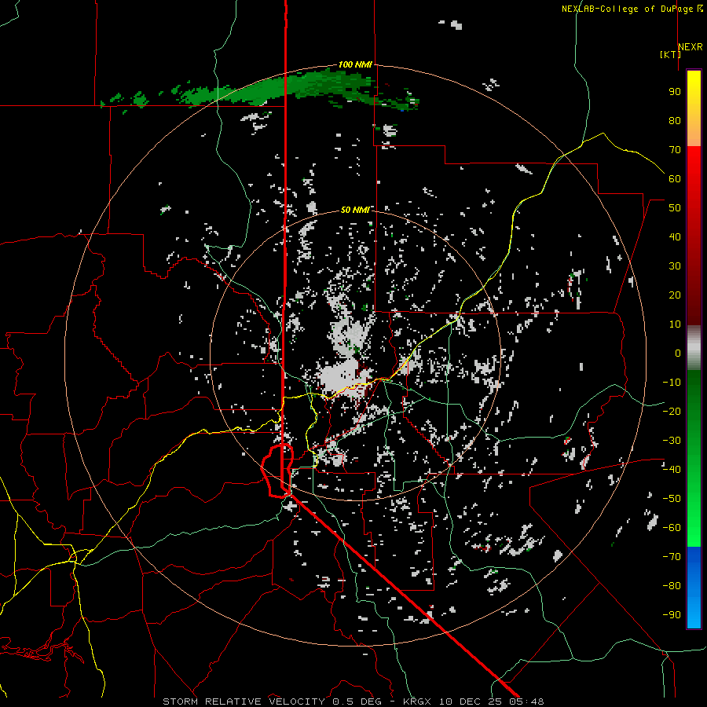
Task: Click the positive 70 scale label
Action: click(x=675, y=150)
